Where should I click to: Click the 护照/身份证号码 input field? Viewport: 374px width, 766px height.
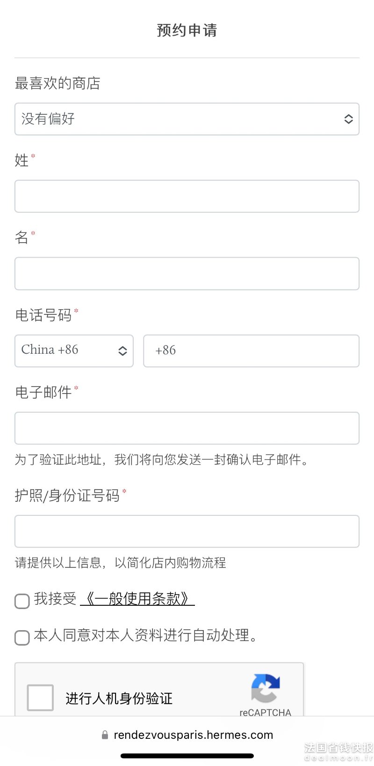pyautogui.click(x=187, y=531)
